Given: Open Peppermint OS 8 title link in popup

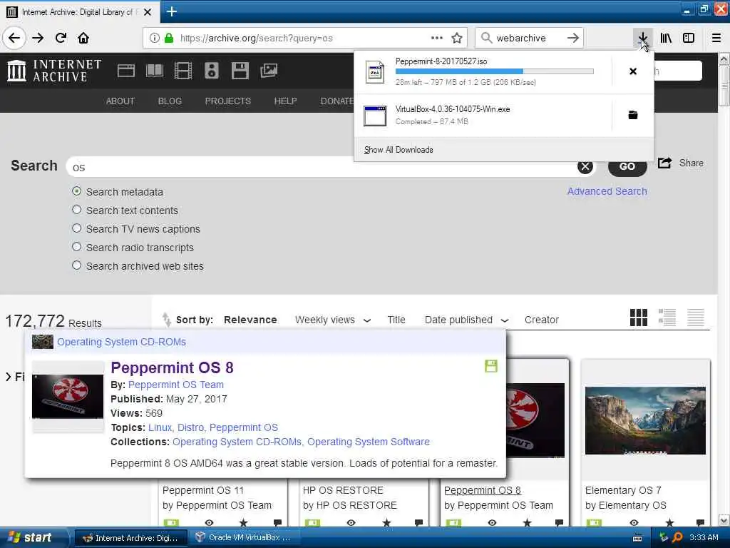Looking at the screenshot, I should [172, 367].
